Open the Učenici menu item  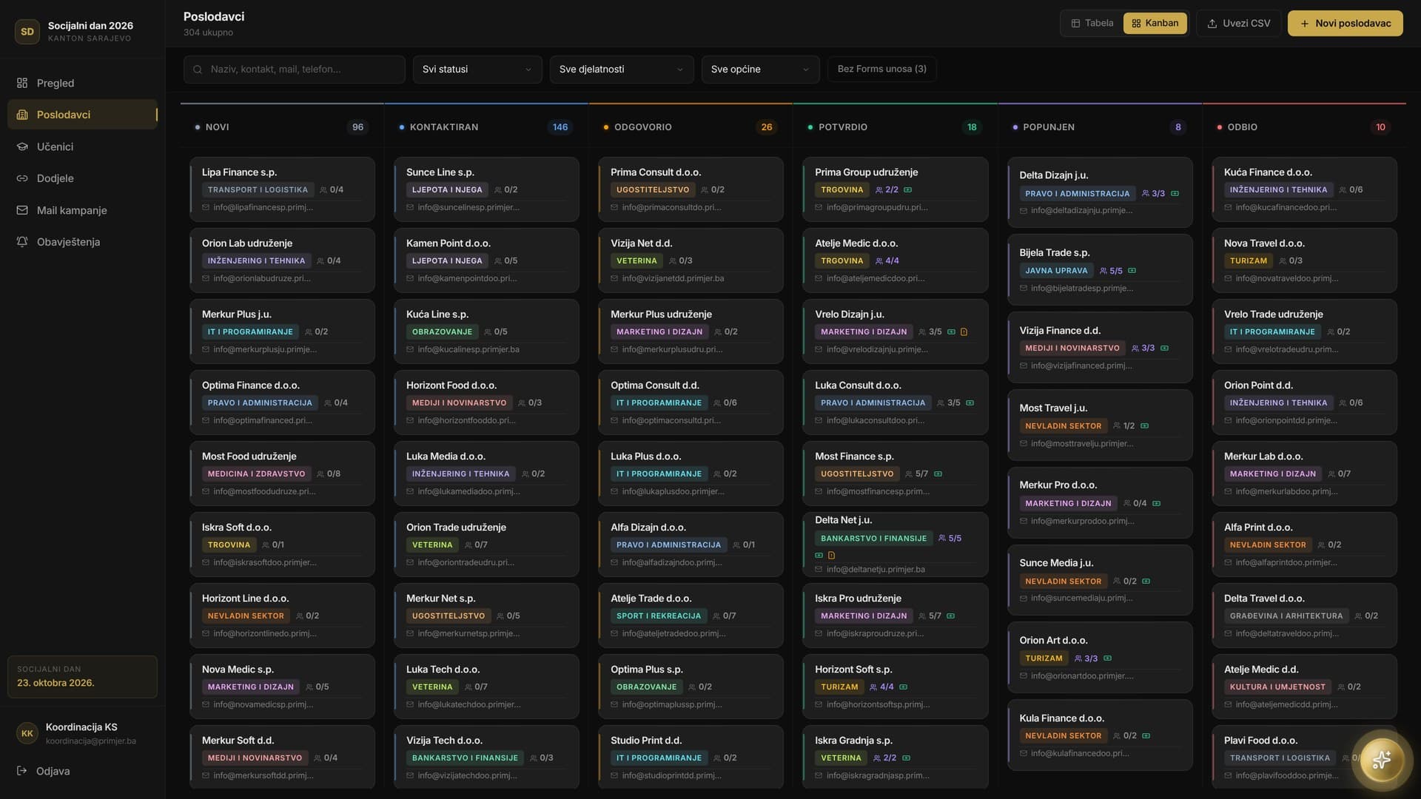tap(82, 146)
